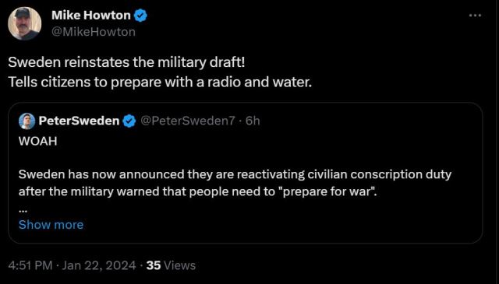Screen dimensions: 499x284
Task: Click PeterSweden's verified checkmark badge
Action: (x=129, y=121)
